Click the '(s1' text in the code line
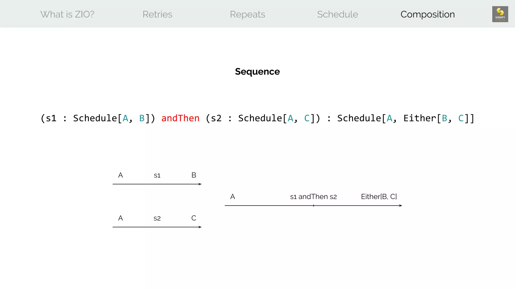 (48, 118)
